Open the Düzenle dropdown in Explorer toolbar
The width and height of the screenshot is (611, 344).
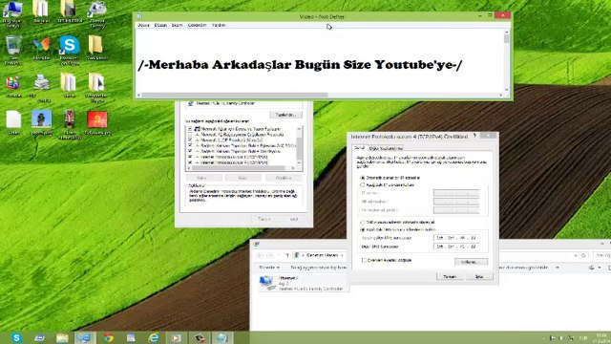coord(269,268)
